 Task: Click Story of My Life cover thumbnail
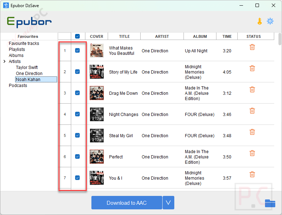pyautogui.click(x=97, y=71)
